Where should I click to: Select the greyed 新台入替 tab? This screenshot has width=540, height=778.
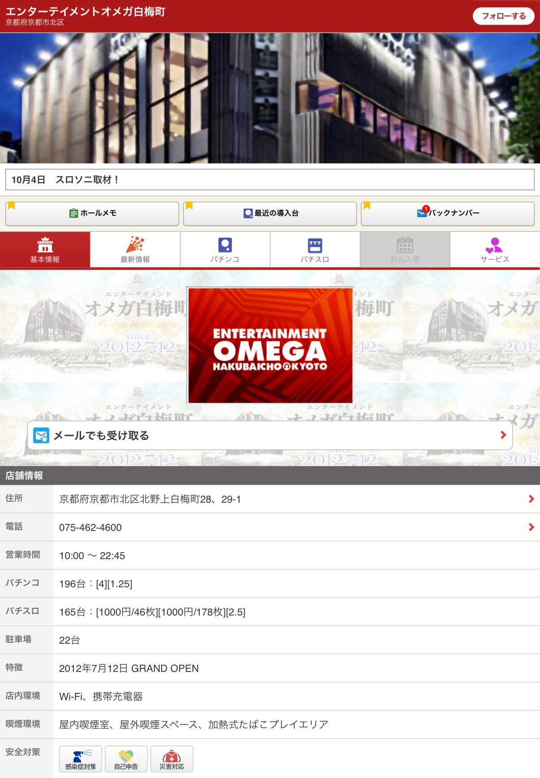click(x=405, y=250)
